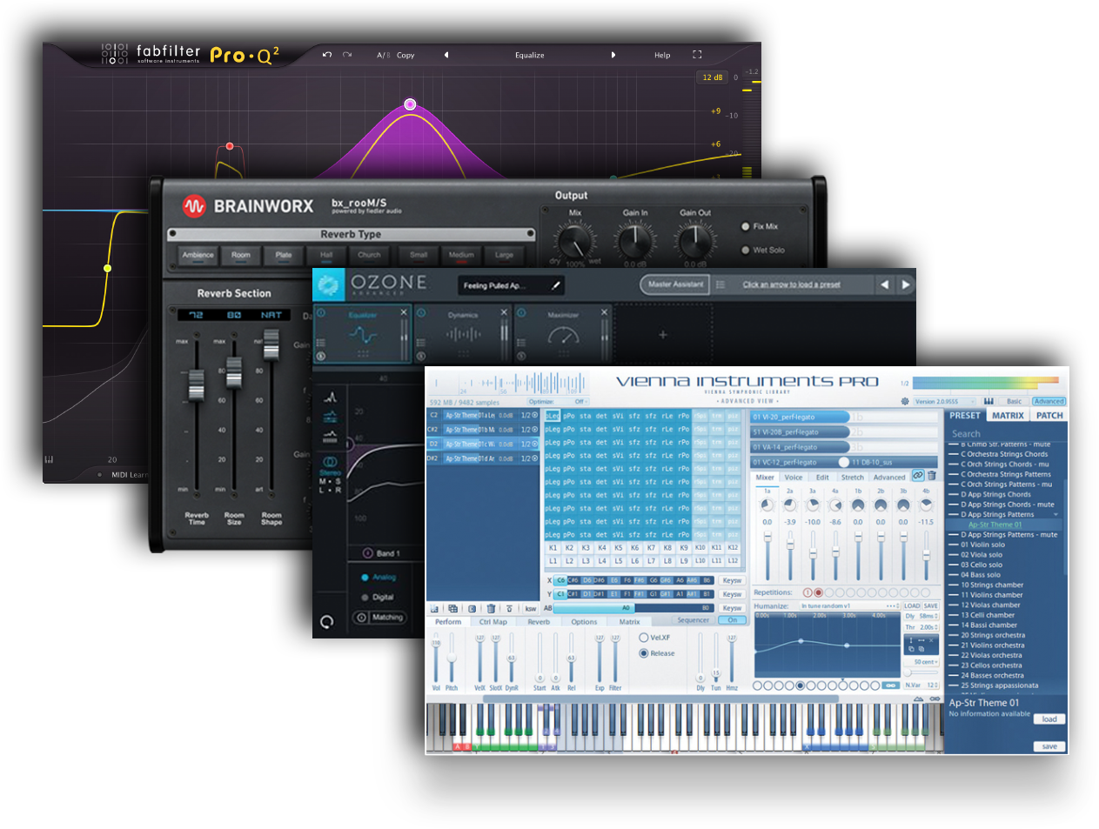This screenshot has width=1099, height=829.
Task: Enable Wet Solo in Brainworx output
Action: tap(746, 250)
